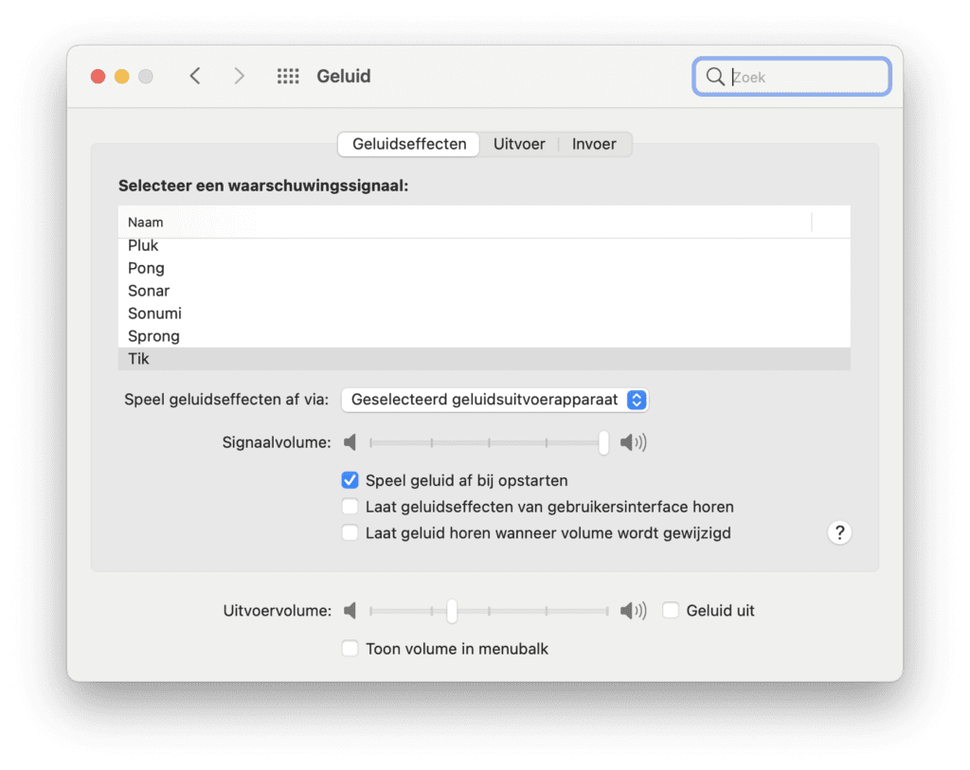
Task: Switch to the Geluidseffecten tab
Action: click(409, 144)
